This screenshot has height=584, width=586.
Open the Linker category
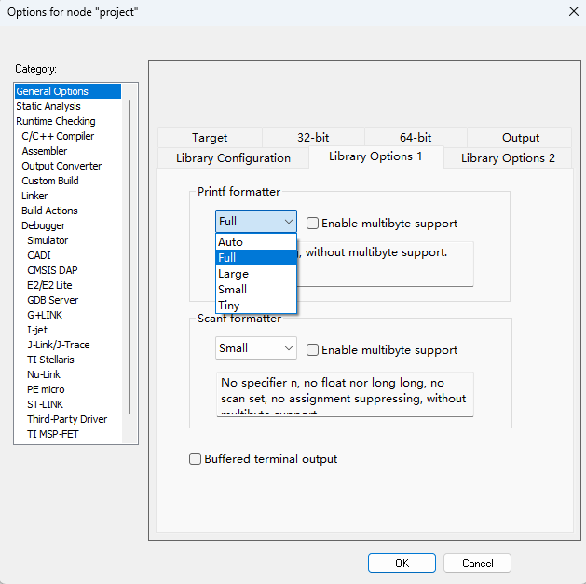34,196
